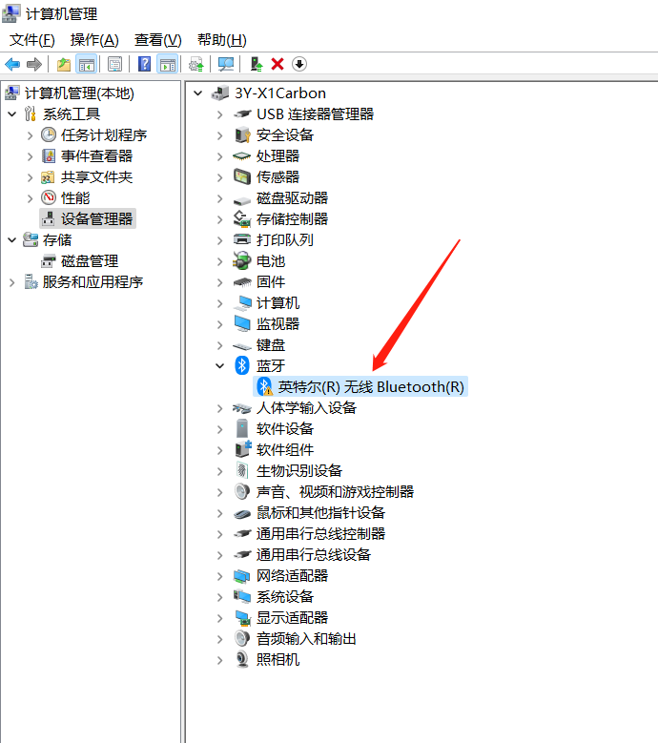Collapse the 系统工具 node
Screen dimensions: 658x743
(12, 114)
